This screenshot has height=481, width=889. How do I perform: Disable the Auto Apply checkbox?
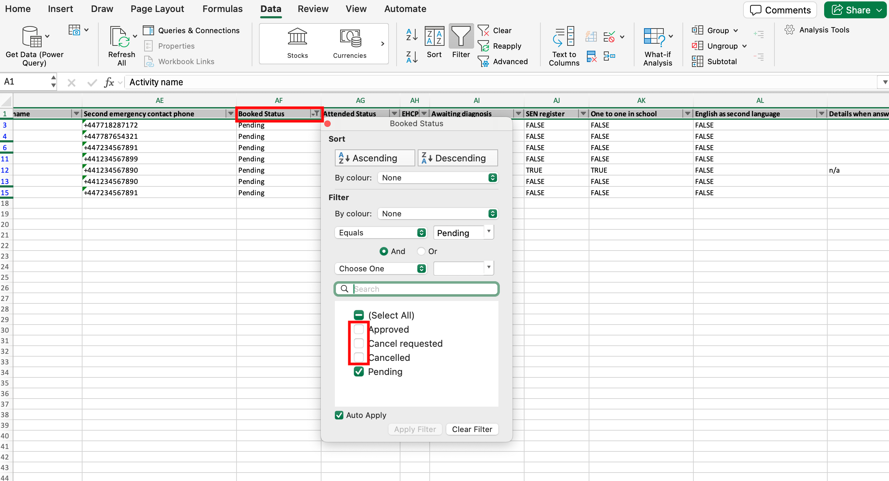point(339,415)
